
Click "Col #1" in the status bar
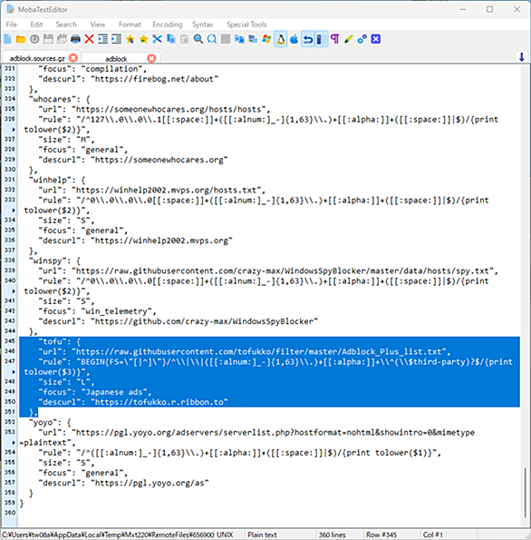point(432,535)
